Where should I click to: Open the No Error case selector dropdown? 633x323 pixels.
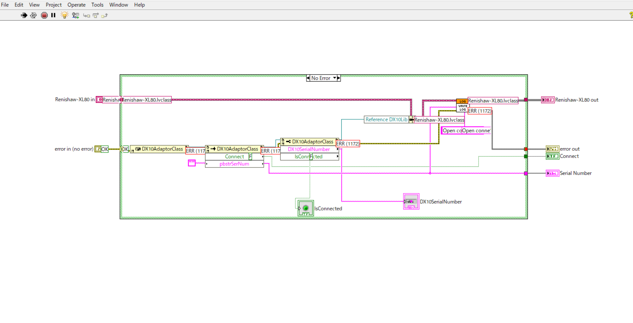coord(334,78)
